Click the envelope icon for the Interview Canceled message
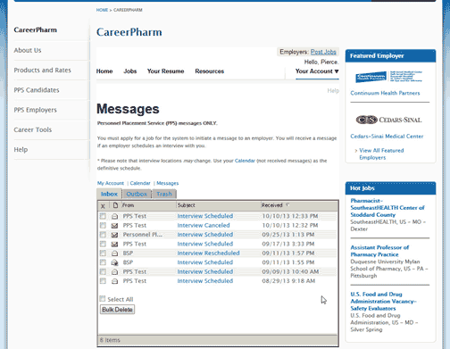The height and width of the screenshot is (349, 450). (x=114, y=226)
